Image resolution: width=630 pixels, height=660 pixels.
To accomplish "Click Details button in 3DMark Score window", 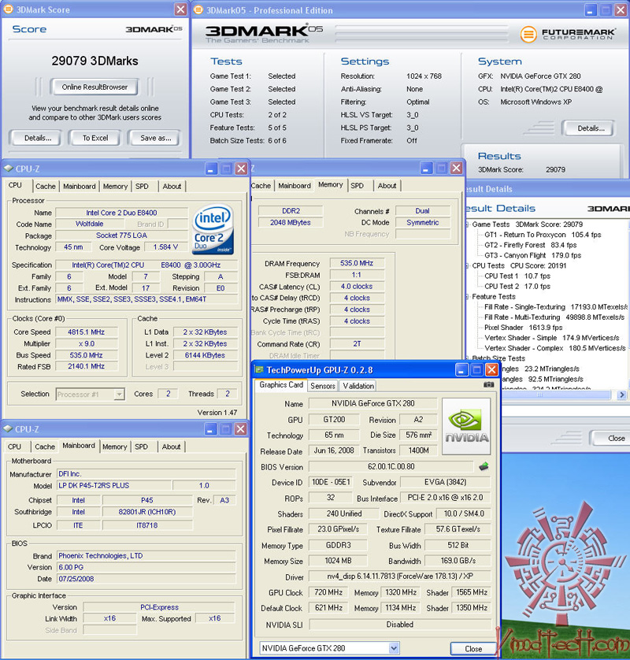I will point(38,138).
